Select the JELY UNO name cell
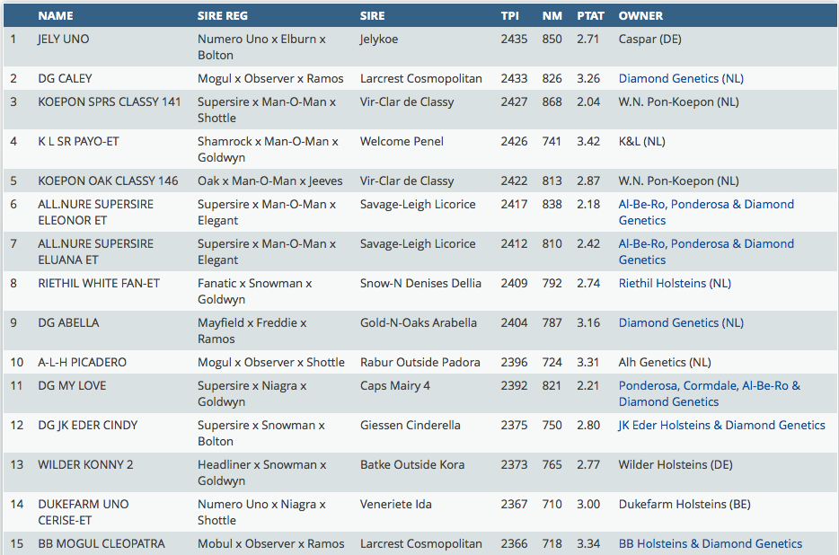The width and height of the screenshot is (839, 555). click(64, 40)
